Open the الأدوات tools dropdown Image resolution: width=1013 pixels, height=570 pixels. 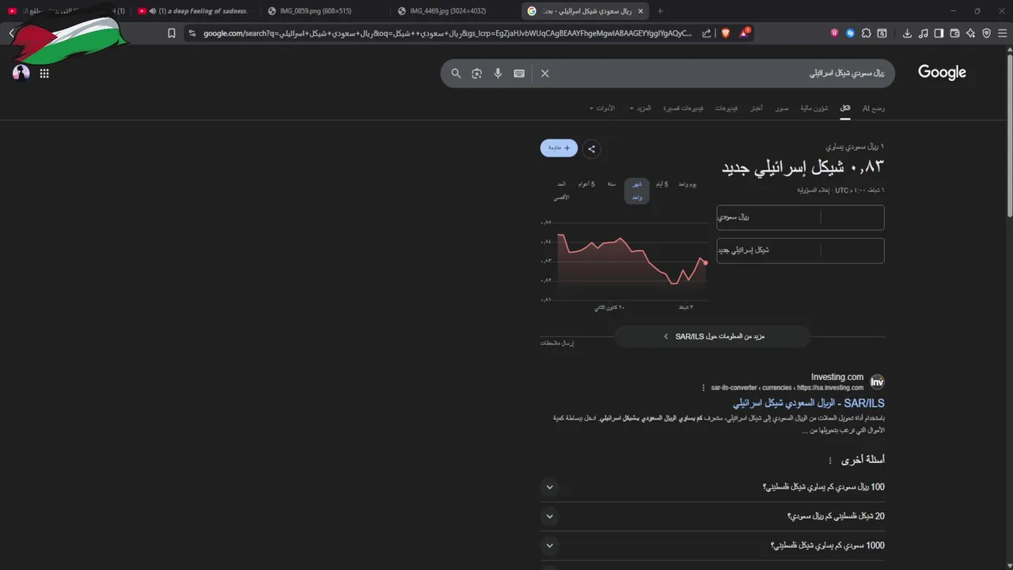coord(602,108)
